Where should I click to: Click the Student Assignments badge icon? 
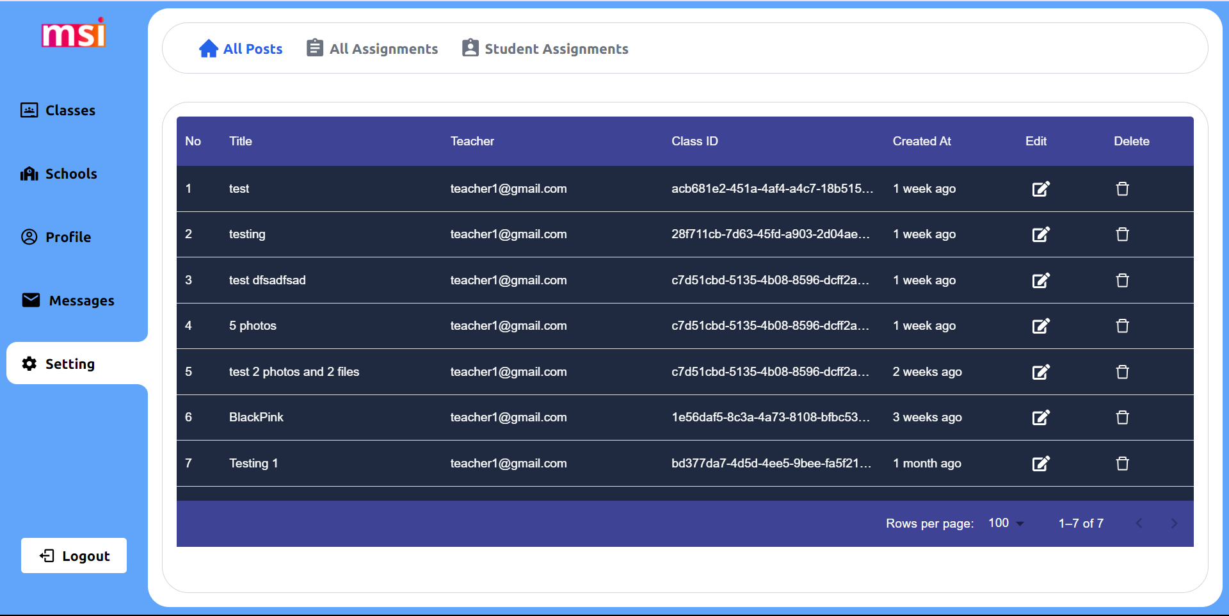point(470,48)
